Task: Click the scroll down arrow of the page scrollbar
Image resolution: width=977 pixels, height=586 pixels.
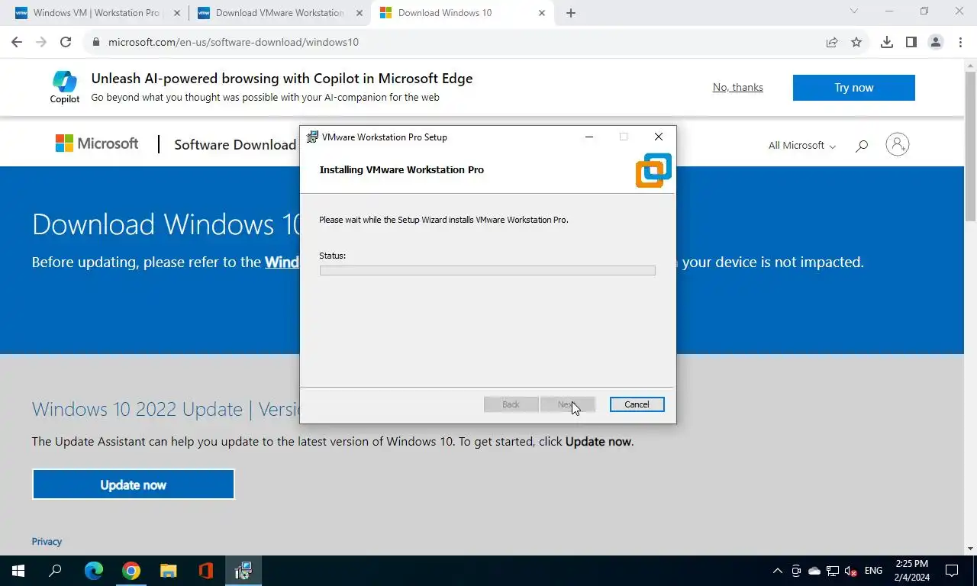Action: click(x=970, y=549)
